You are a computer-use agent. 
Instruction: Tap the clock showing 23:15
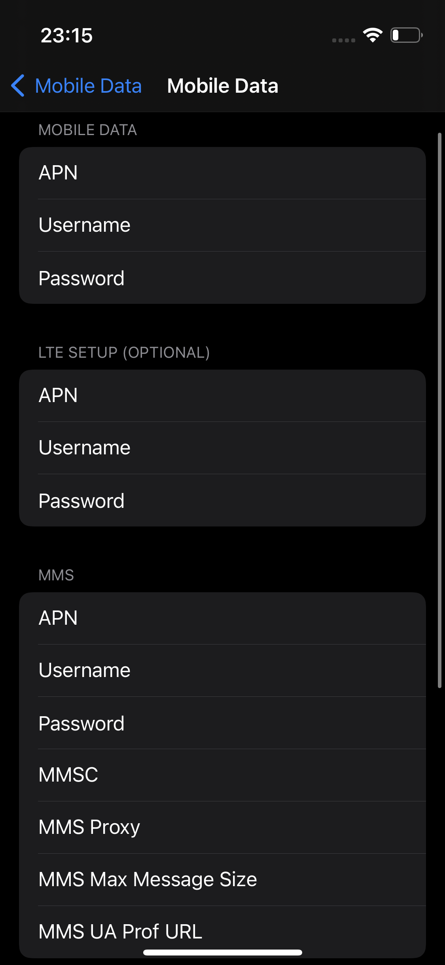66,36
